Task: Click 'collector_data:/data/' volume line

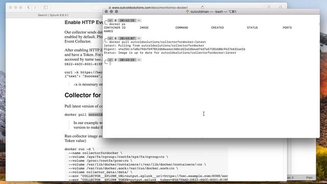Action: pyautogui.click(x=100, y=172)
